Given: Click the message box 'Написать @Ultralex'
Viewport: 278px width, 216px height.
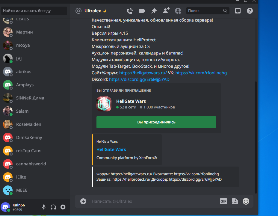Looking at the screenshot, I should 154,201.
